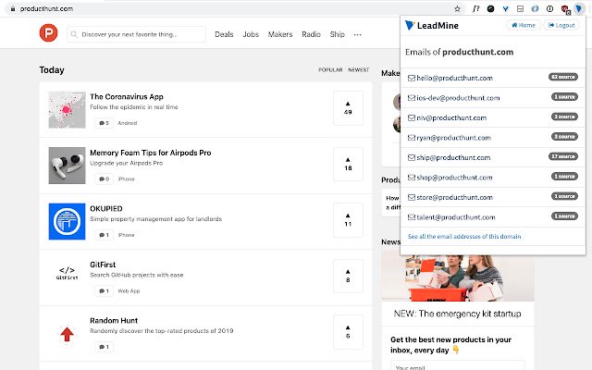Click envelope icon beside niv@producthunt.com
592x370 pixels.
click(x=411, y=117)
